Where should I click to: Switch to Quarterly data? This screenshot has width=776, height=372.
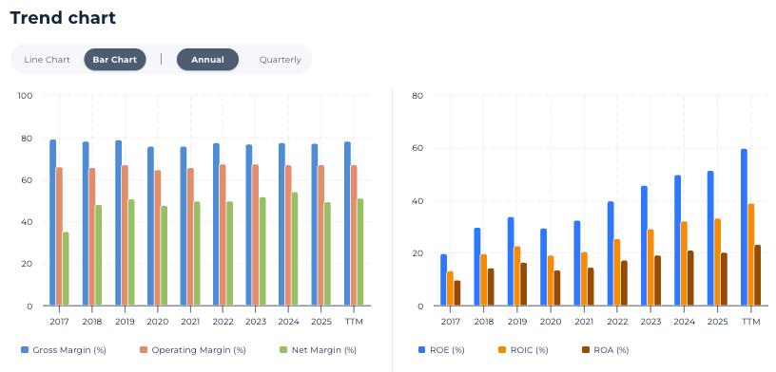click(281, 60)
